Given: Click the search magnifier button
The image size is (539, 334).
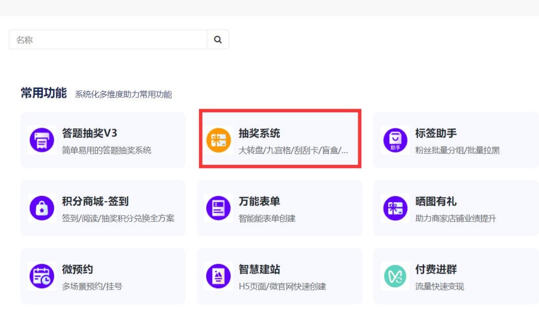Looking at the screenshot, I should [218, 39].
